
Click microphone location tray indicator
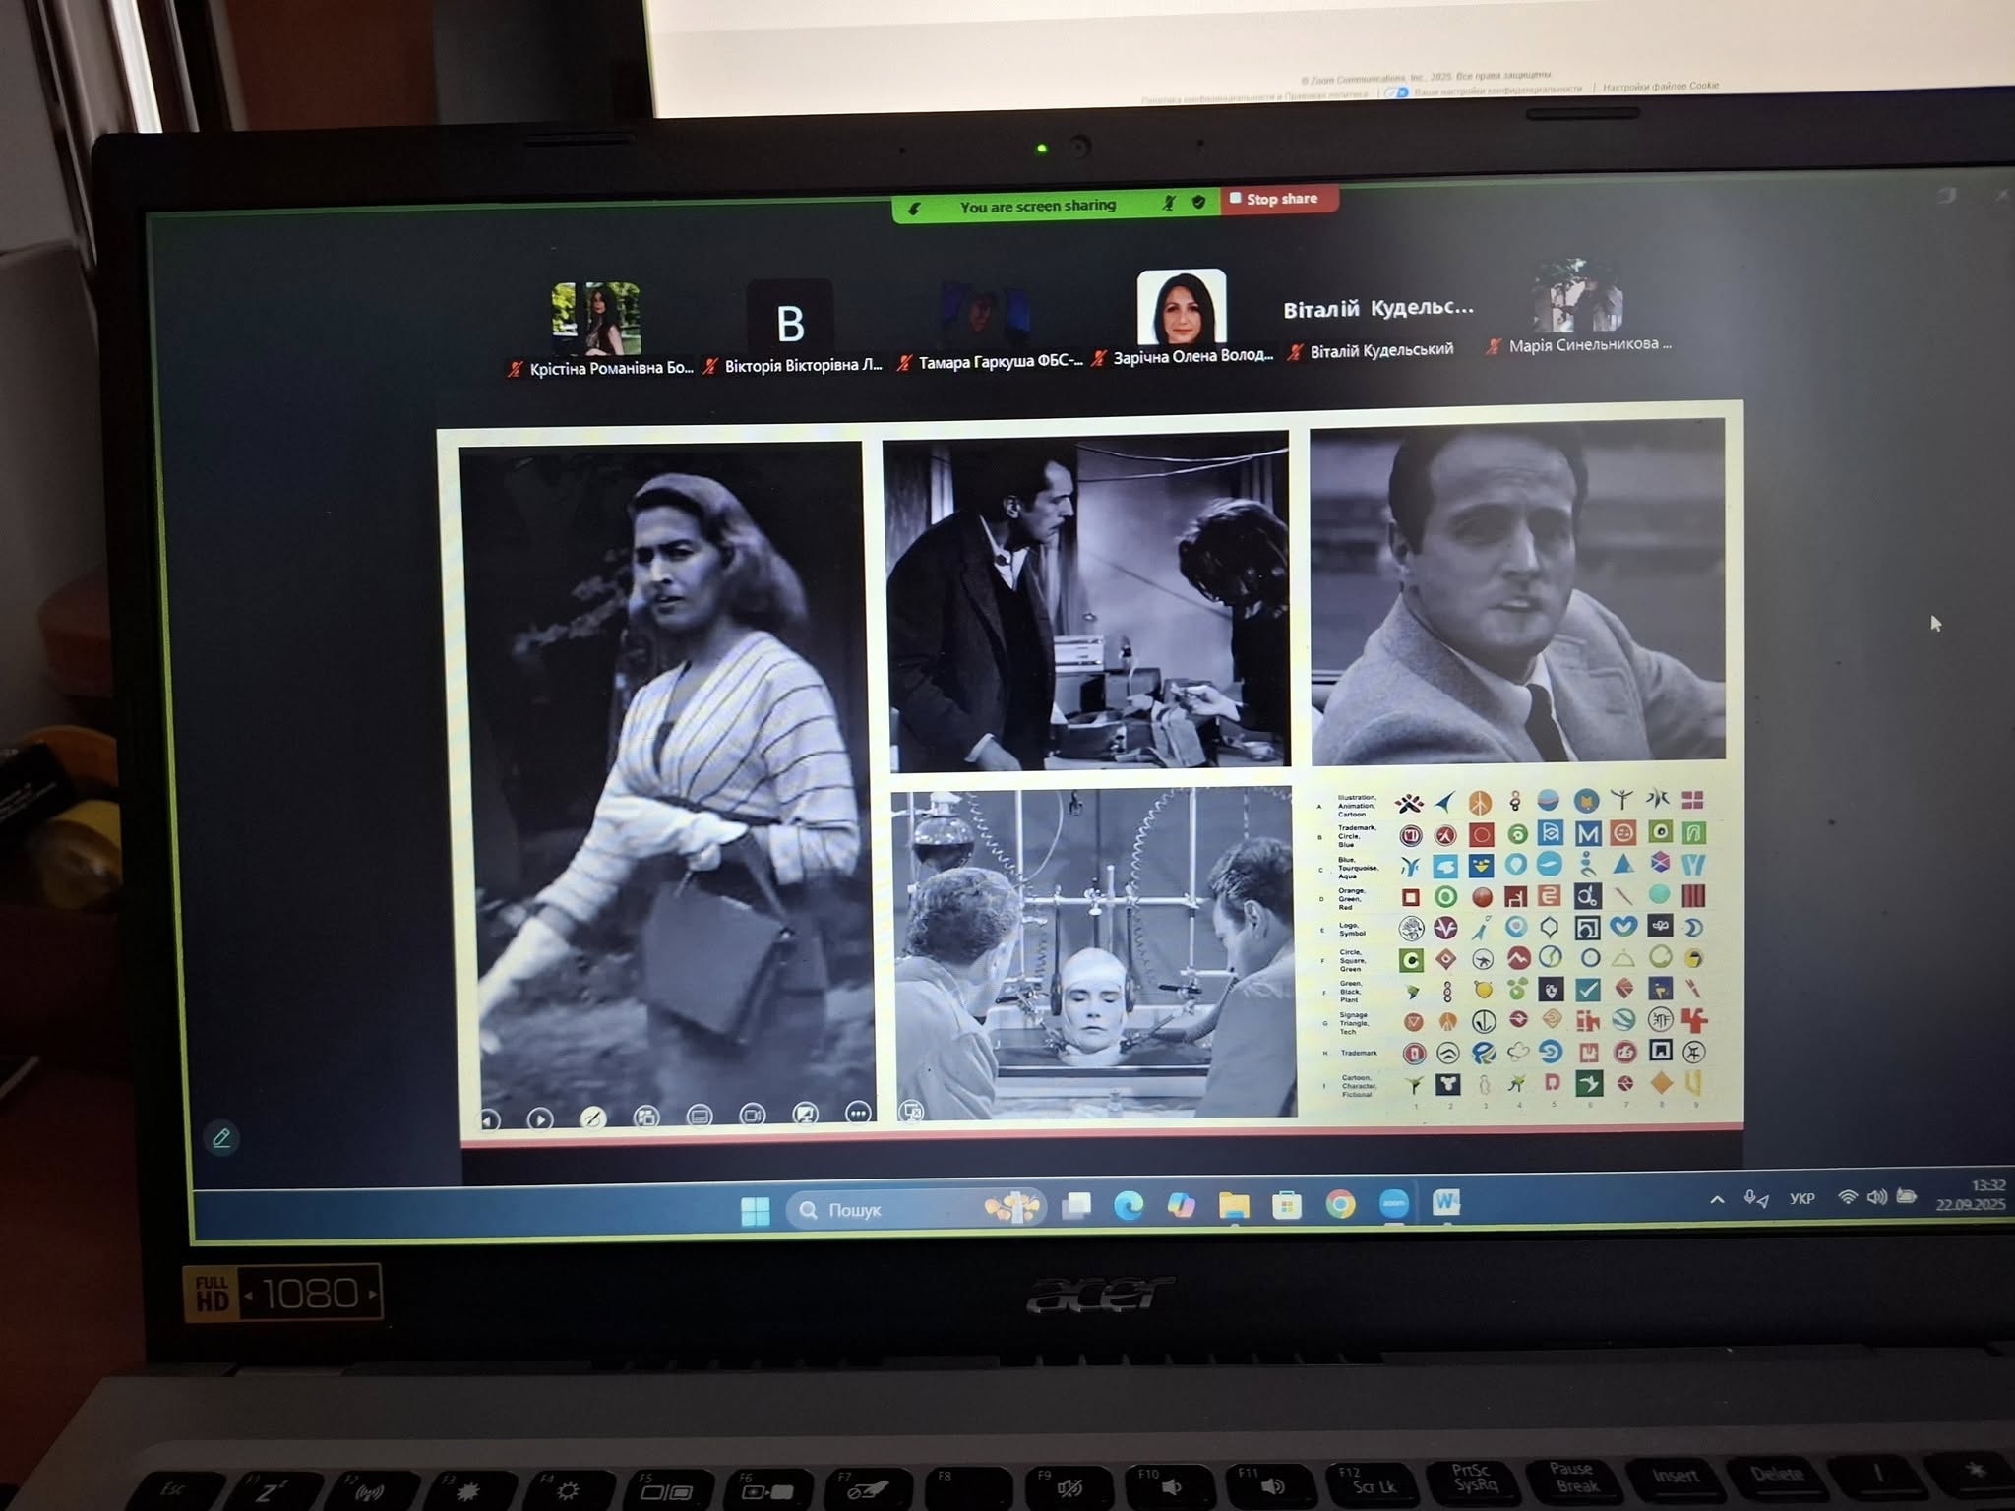(1756, 1199)
